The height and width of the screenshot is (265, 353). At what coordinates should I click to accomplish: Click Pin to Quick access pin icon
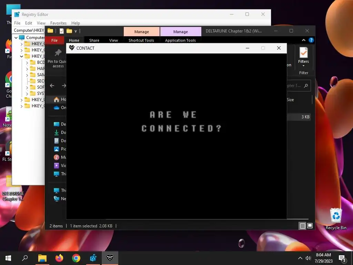click(58, 52)
